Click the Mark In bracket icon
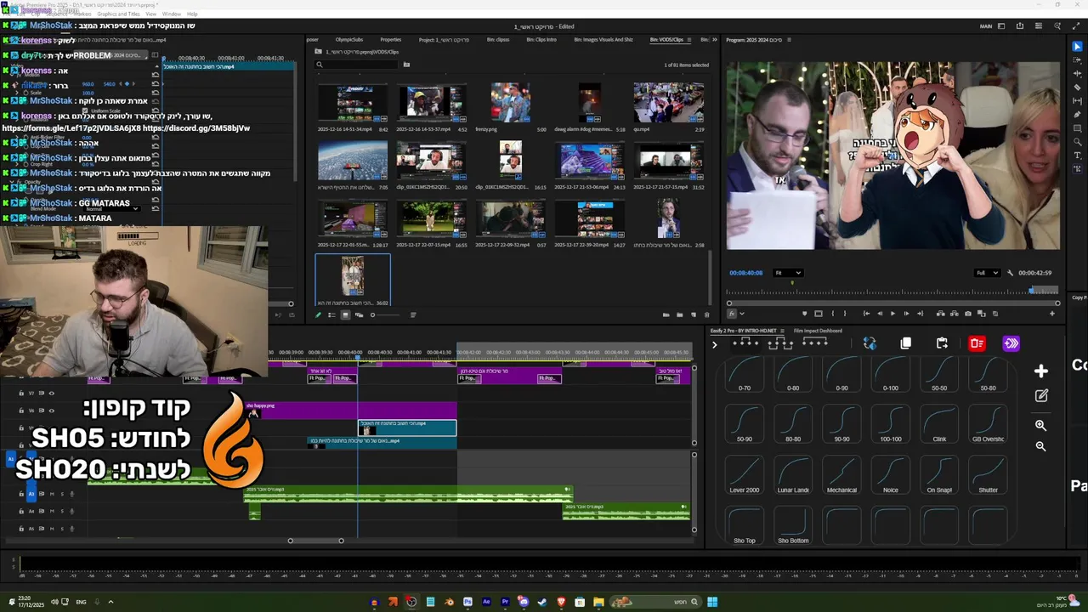1088x612 pixels. click(x=833, y=314)
